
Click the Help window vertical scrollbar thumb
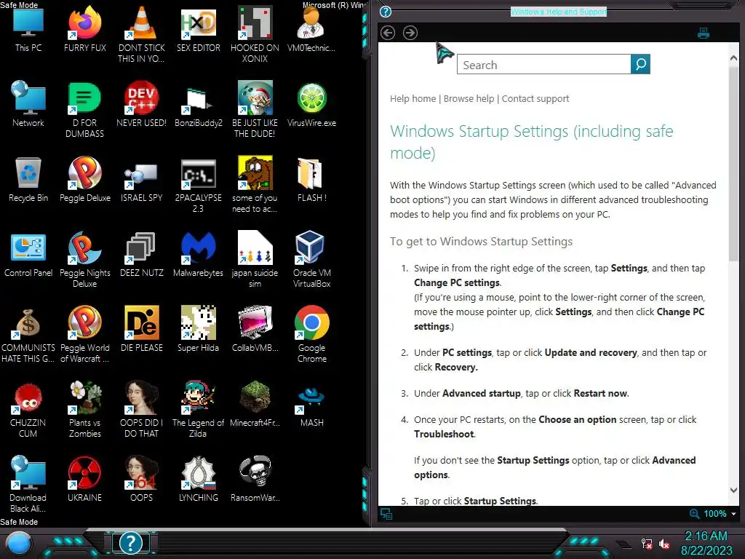pyautogui.click(x=733, y=164)
